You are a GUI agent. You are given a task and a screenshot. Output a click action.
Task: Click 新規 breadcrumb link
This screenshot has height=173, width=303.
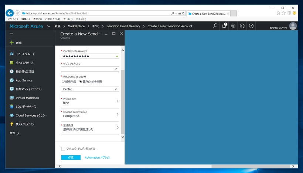click(x=57, y=26)
